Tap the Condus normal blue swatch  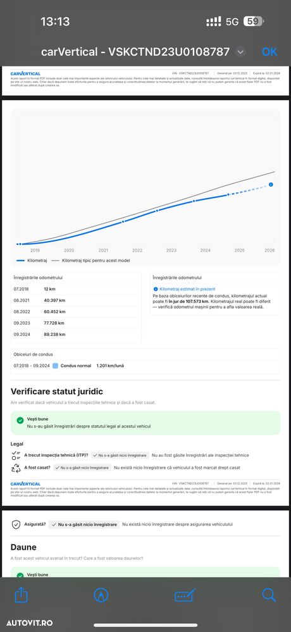(56, 366)
